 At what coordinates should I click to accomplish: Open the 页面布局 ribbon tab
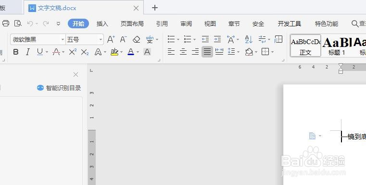pos(132,24)
